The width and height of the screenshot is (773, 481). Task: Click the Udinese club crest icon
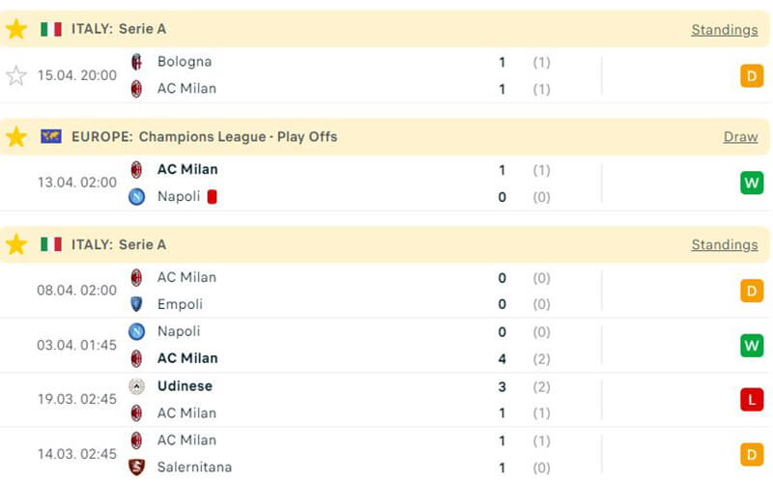[137, 386]
